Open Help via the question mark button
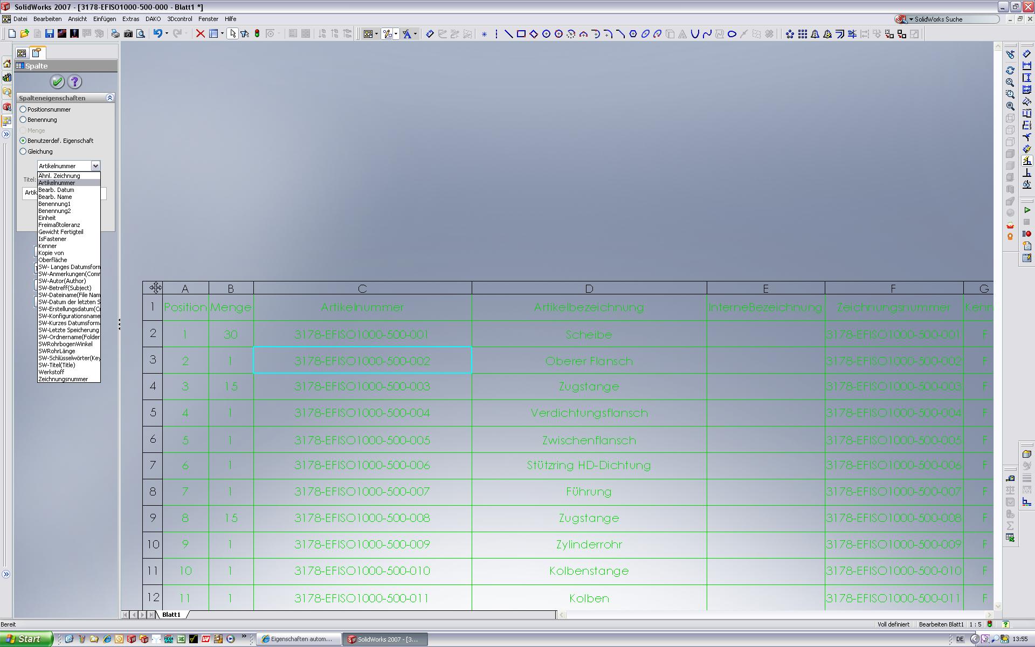 pos(75,82)
